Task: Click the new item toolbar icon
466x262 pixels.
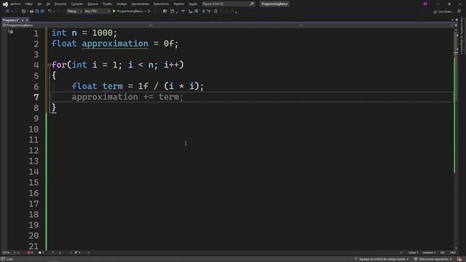Action: (23, 12)
